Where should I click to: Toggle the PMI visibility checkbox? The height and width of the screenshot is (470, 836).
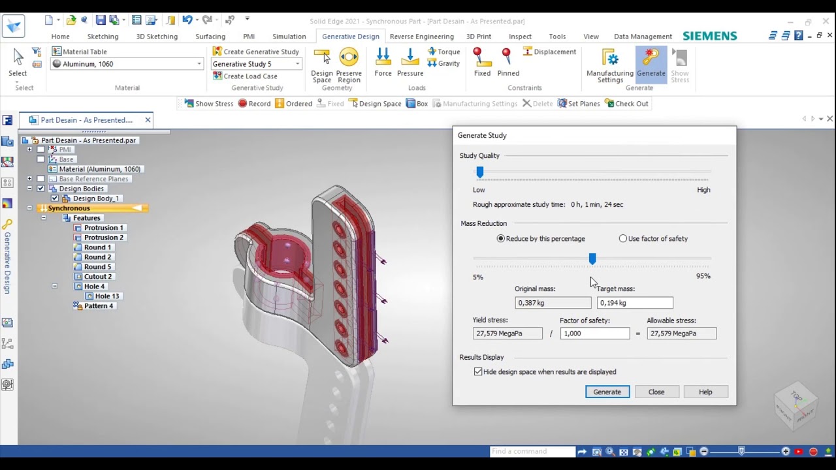(x=40, y=149)
